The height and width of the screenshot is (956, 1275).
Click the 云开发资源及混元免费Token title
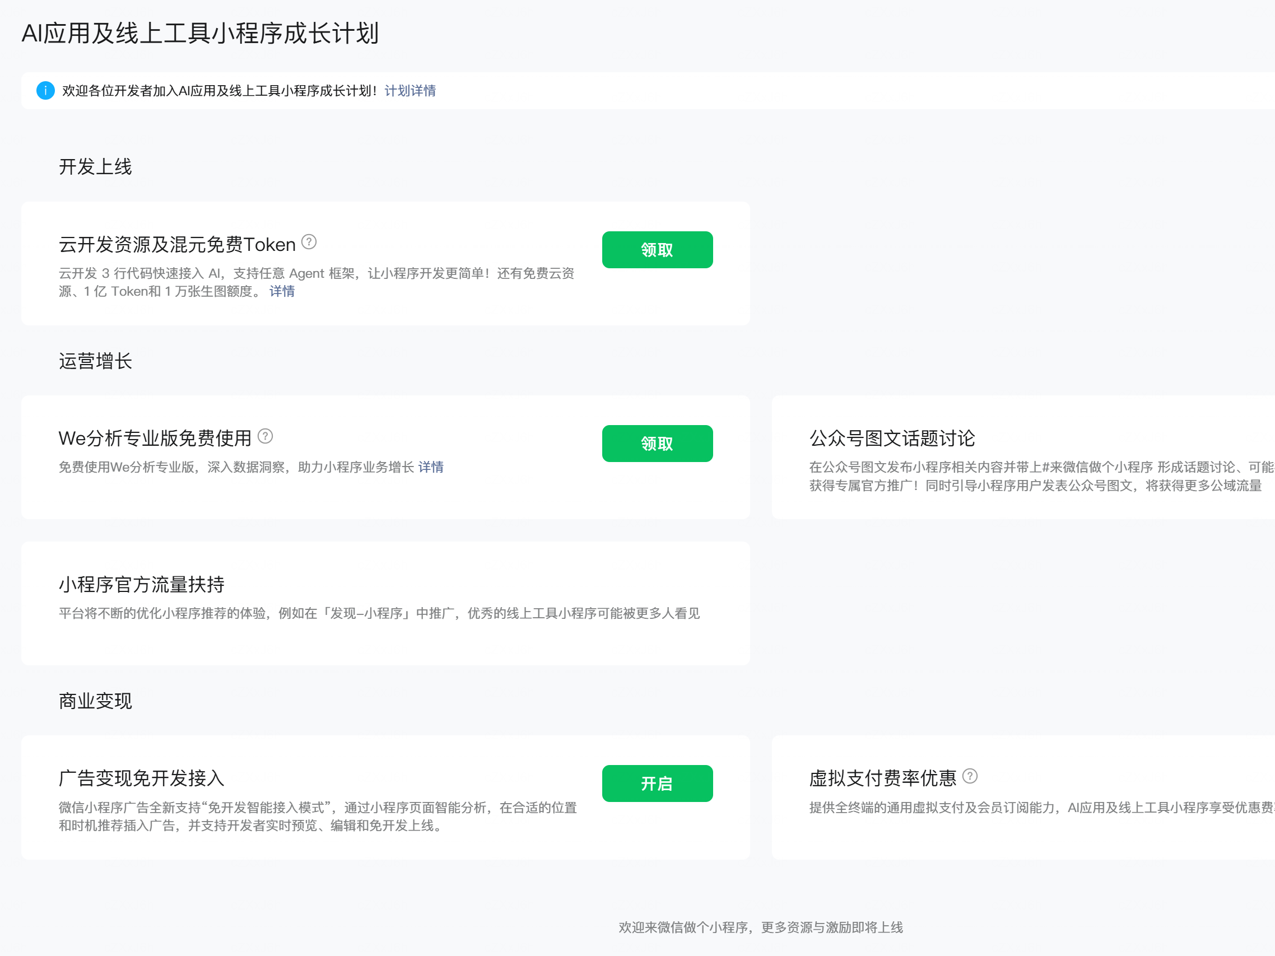[177, 245]
